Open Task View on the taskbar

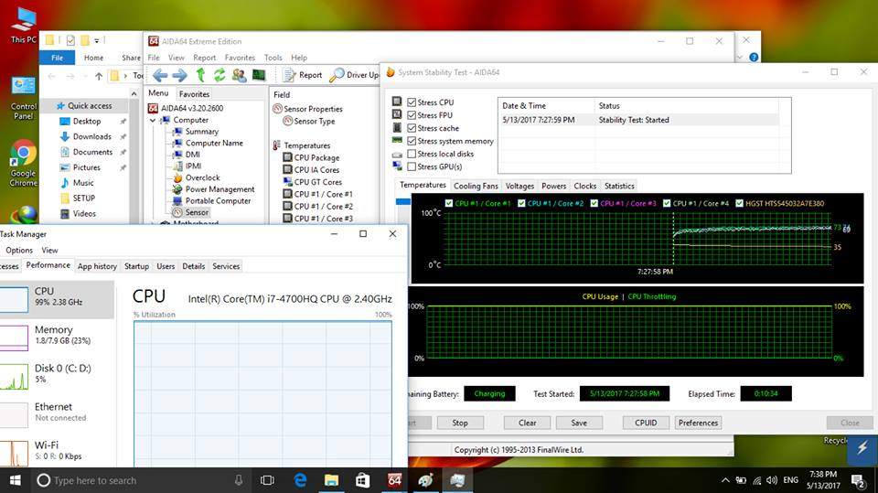268,480
